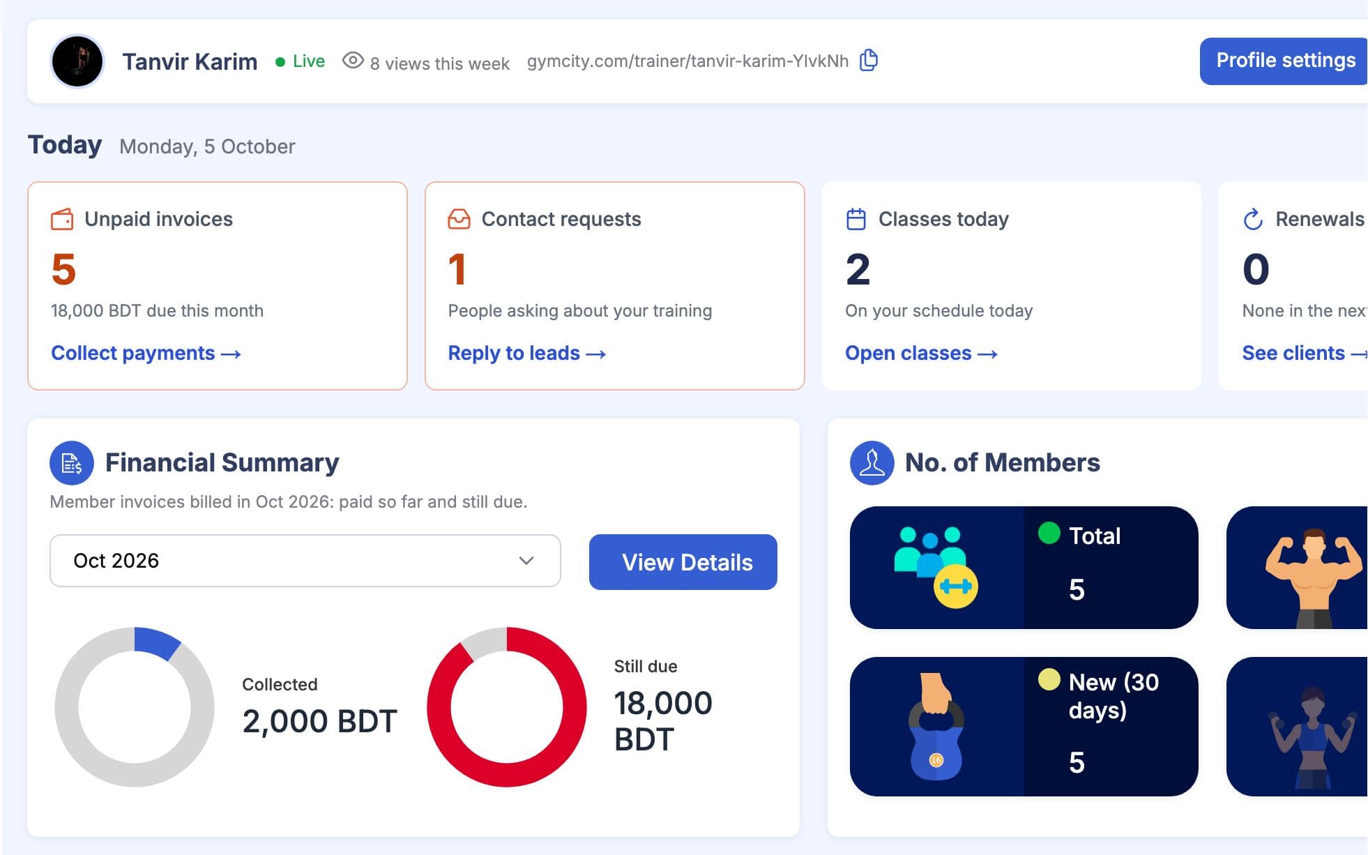Screen dimensions: 1368x855
Task: Copy the trainer profile URL
Action: 868,61
